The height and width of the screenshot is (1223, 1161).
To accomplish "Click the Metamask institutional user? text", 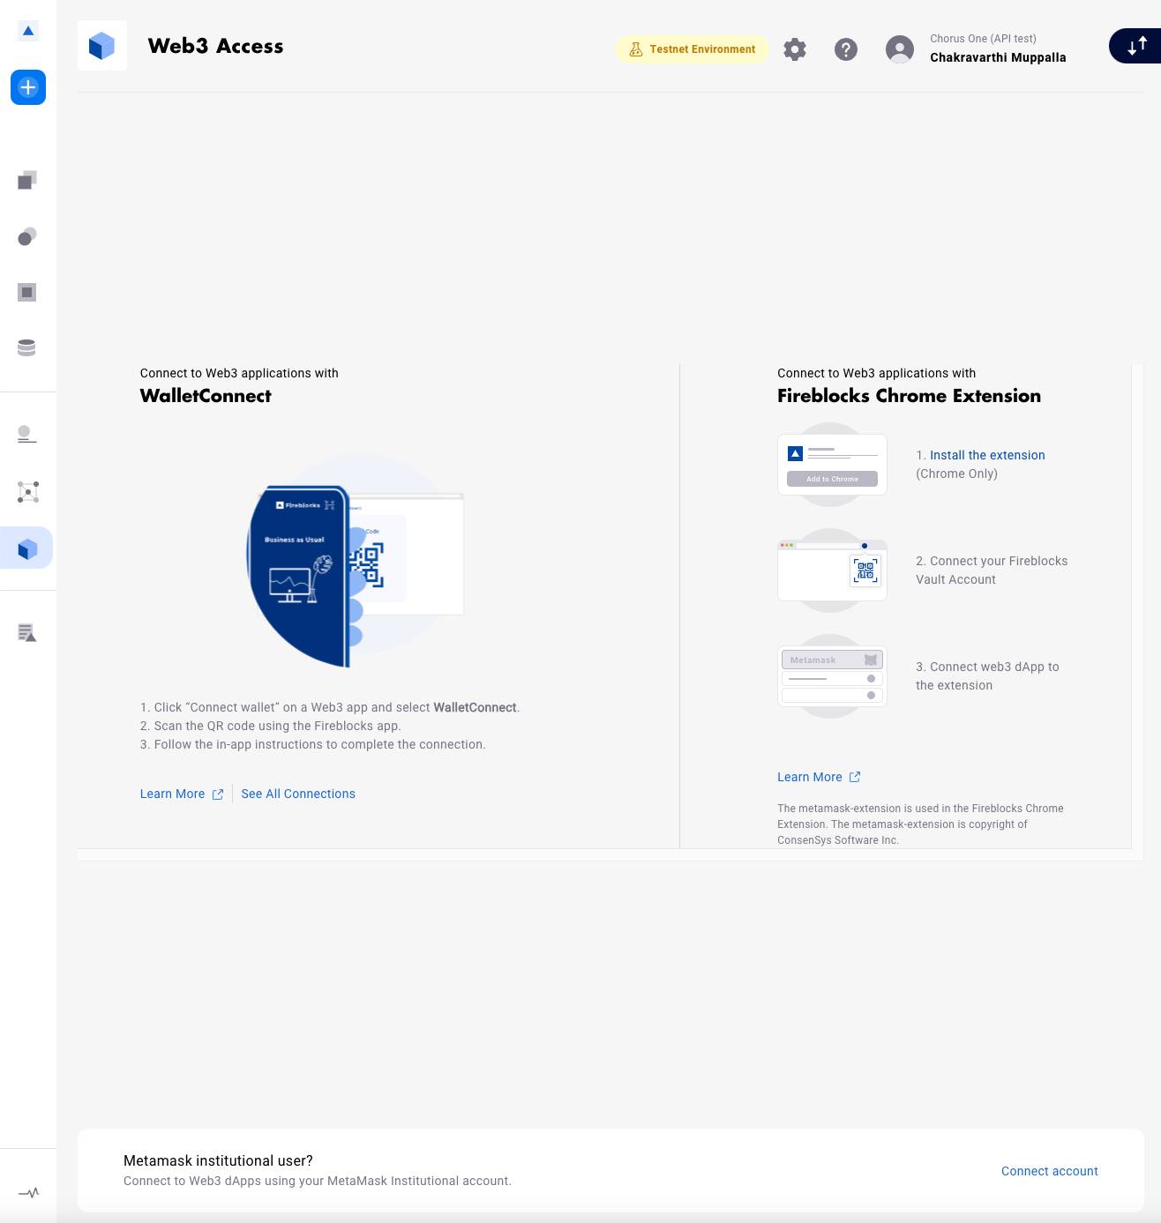I will tap(218, 1160).
